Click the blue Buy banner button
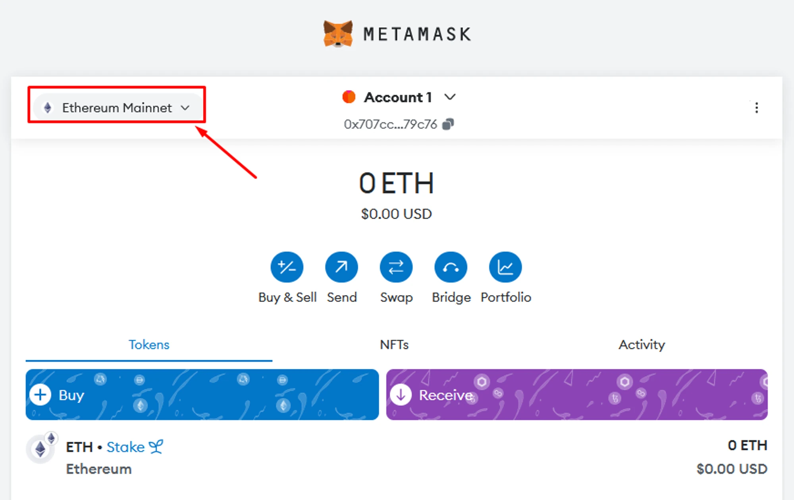The width and height of the screenshot is (794, 500). (x=202, y=394)
